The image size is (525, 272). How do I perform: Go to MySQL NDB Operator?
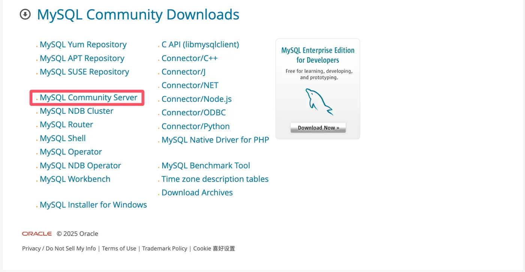(x=80, y=165)
